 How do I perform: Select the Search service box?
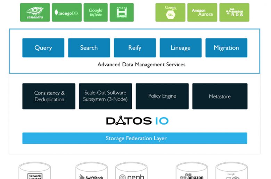tap(89, 48)
